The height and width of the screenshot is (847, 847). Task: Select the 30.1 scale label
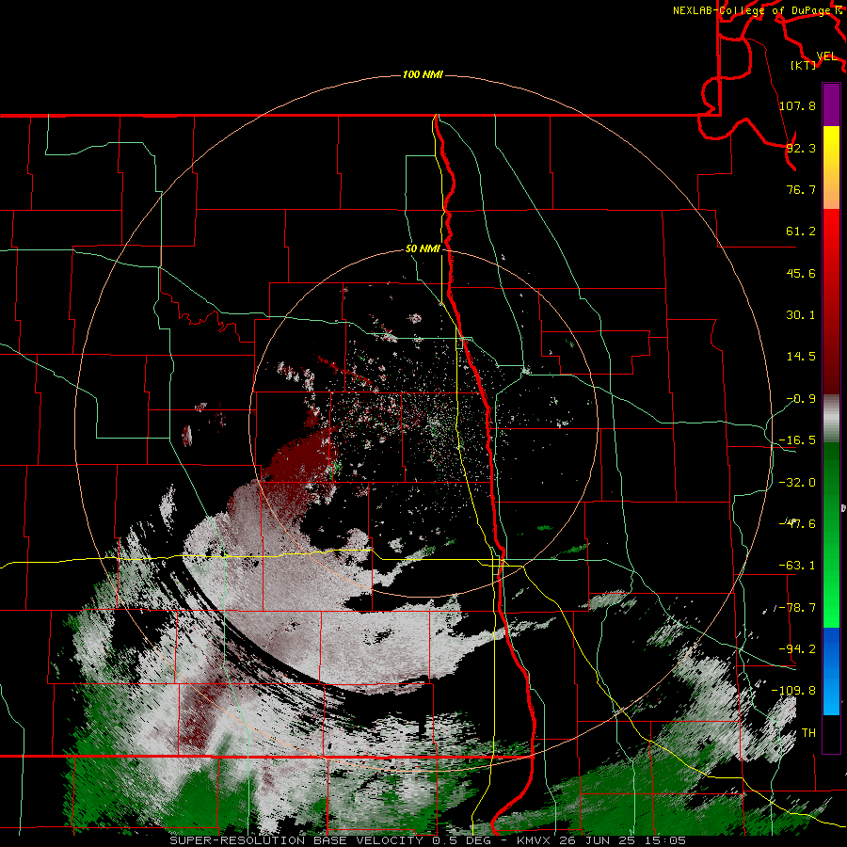801,315
